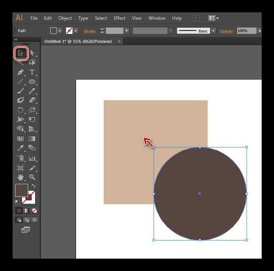Screen dimensions: 274x271
Task: Reset to default fill and stroke
Action: tap(17, 202)
